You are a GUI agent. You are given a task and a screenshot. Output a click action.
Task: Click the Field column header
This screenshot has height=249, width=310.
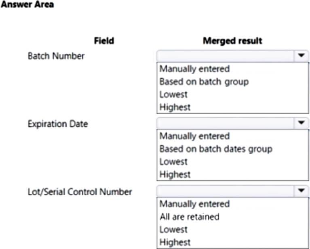tap(104, 41)
